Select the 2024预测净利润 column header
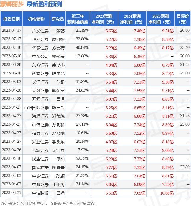This screenshot has height=206, width=191. [132, 19]
